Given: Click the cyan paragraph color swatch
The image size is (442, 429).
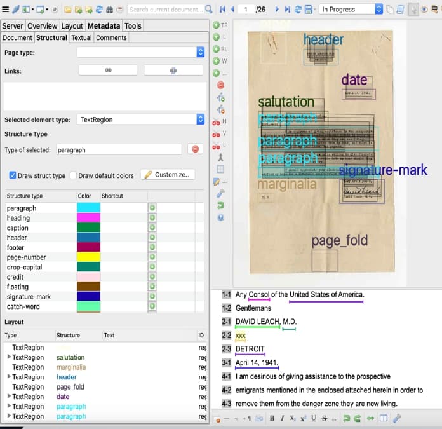Looking at the screenshot, I should tap(88, 208).
